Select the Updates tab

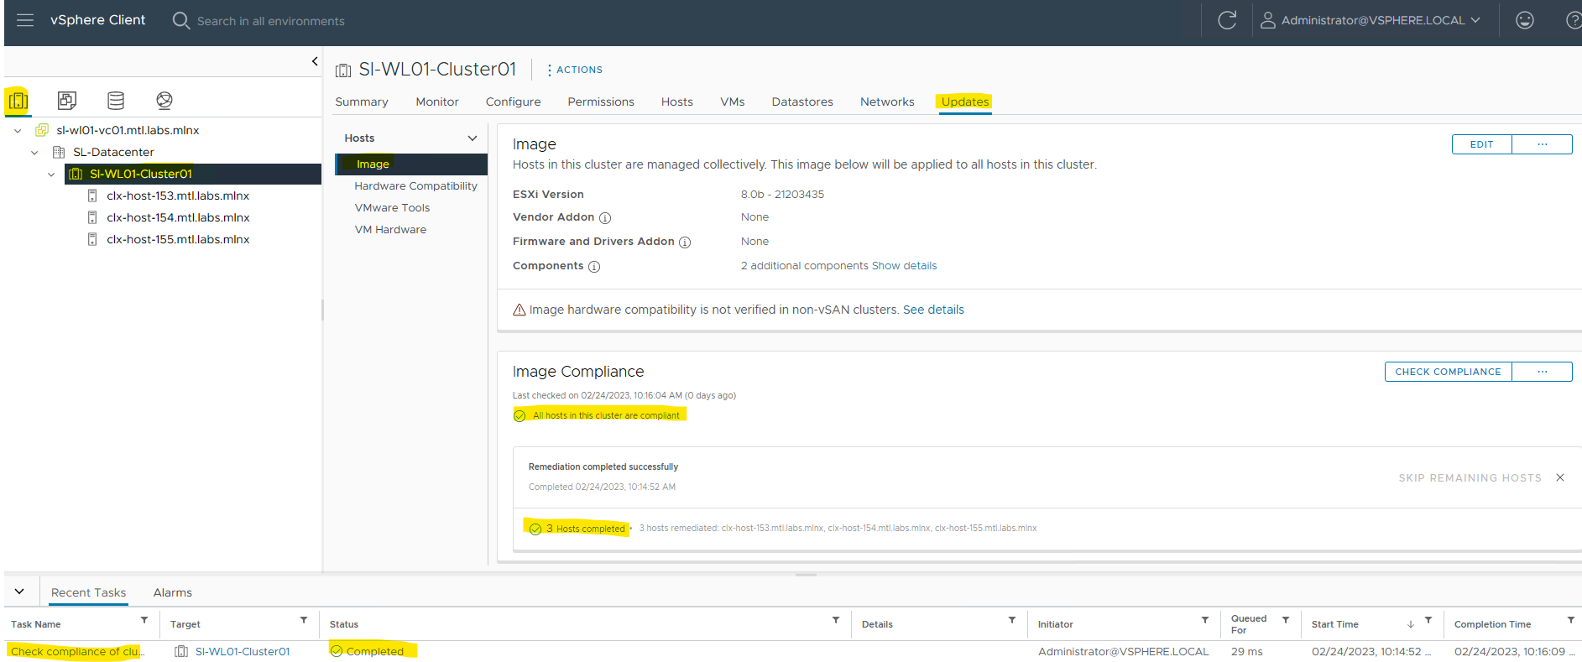point(965,102)
